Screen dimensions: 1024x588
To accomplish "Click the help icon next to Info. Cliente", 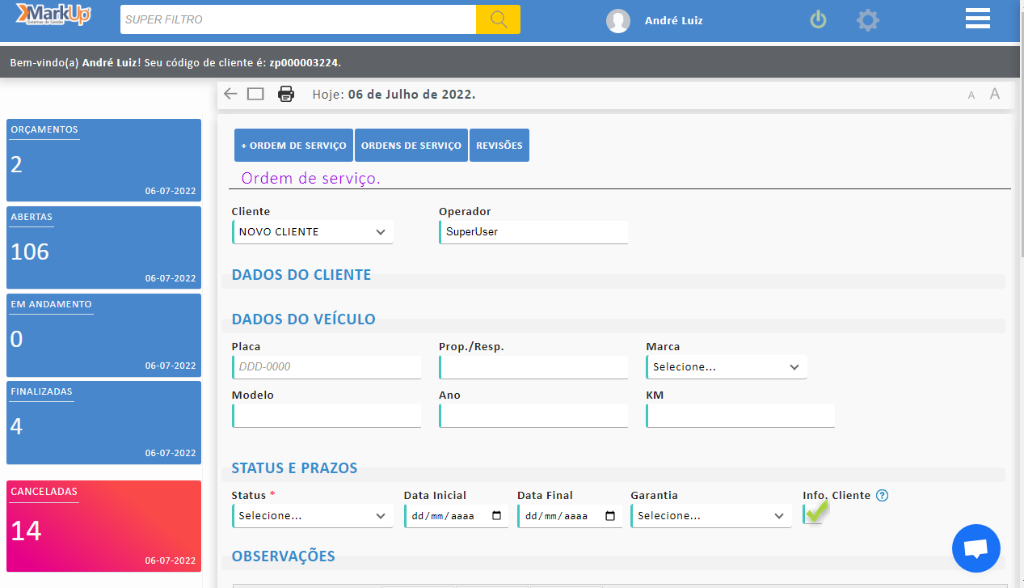I will coord(882,496).
